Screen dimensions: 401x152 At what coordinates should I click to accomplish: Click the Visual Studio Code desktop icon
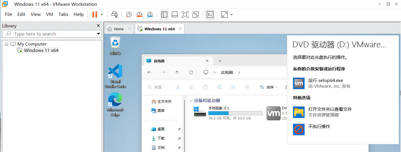(x=115, y=76)
